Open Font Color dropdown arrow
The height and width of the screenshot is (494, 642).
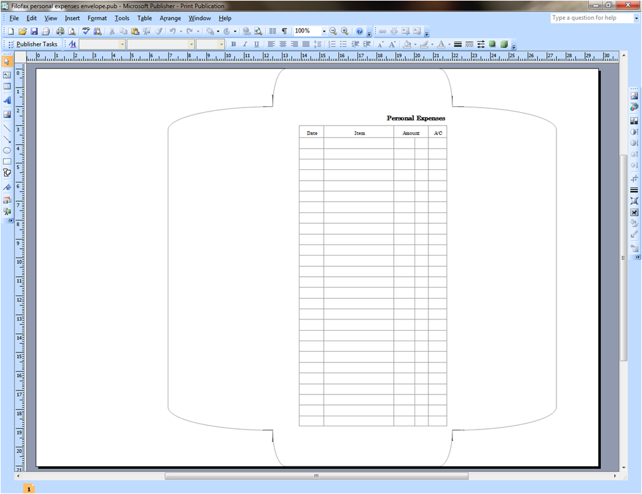tap(449, 44)
